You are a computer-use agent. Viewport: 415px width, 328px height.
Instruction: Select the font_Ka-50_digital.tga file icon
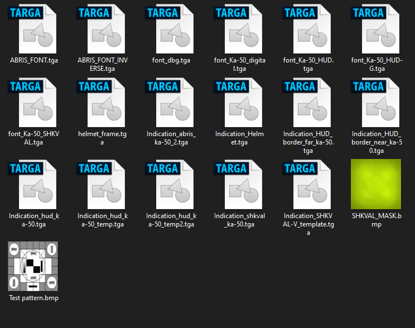[x=238, y=28]
